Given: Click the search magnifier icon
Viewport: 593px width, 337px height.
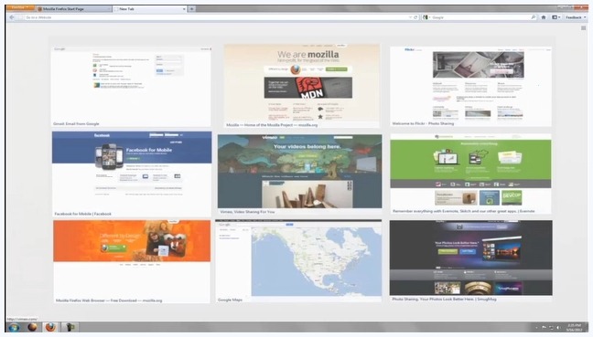Looking at the screenshot, I should pos(534,17).
